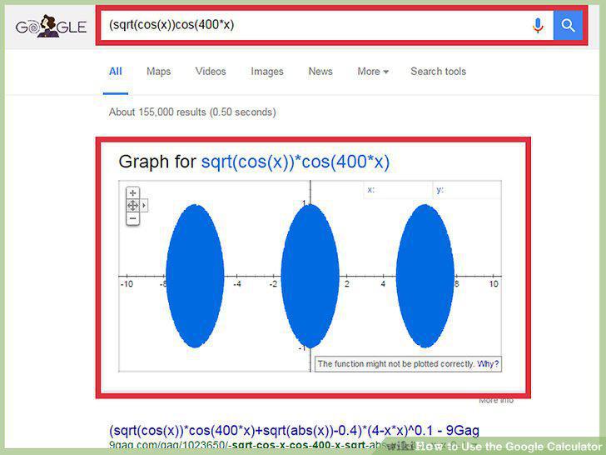Click the middle blue ellipse on graph
This screenshot has width=606, height=455.
[x=310, y=277]
